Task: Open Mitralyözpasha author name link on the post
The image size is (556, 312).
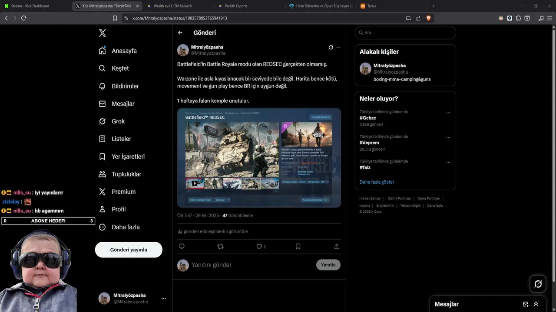Action: click(207, 47)
